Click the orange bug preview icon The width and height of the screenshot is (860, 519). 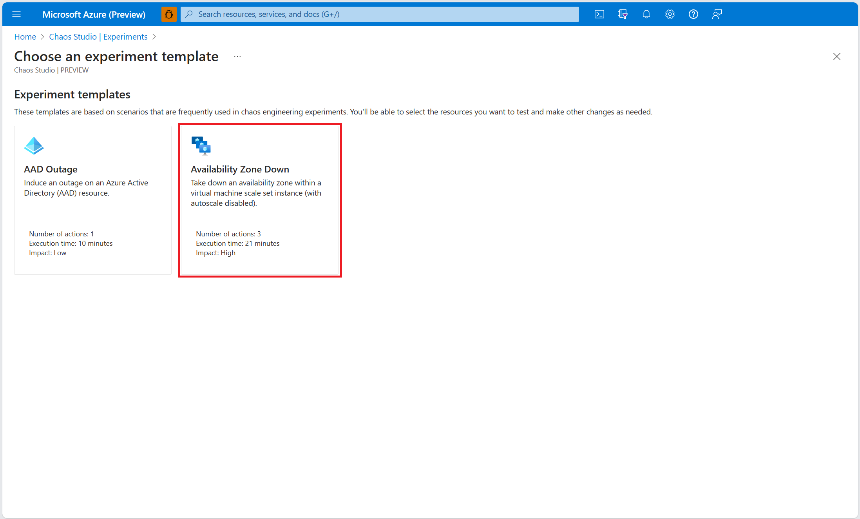(168, 14)
